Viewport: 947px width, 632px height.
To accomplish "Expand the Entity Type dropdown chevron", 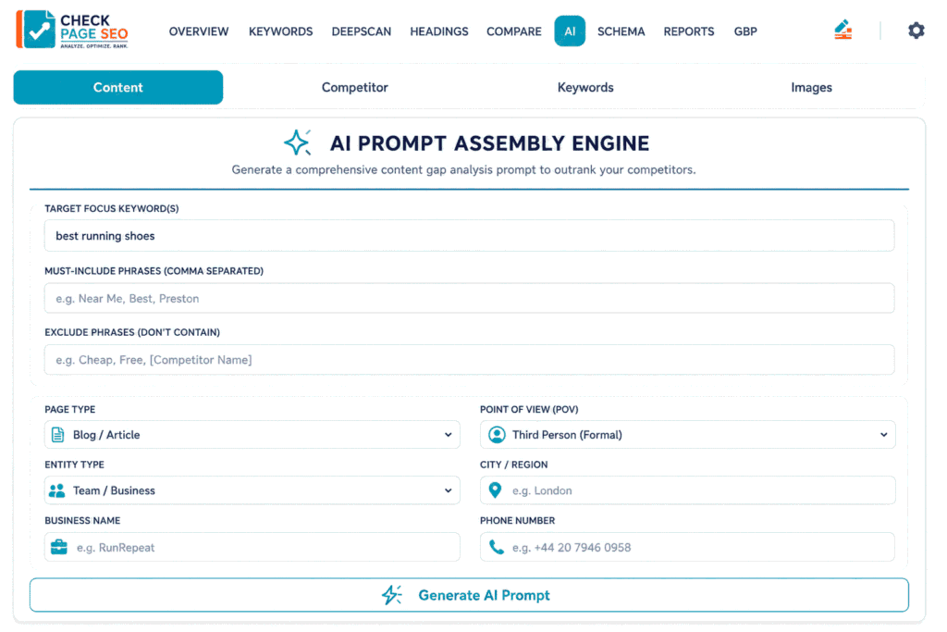I will click(x=449, y=490).
